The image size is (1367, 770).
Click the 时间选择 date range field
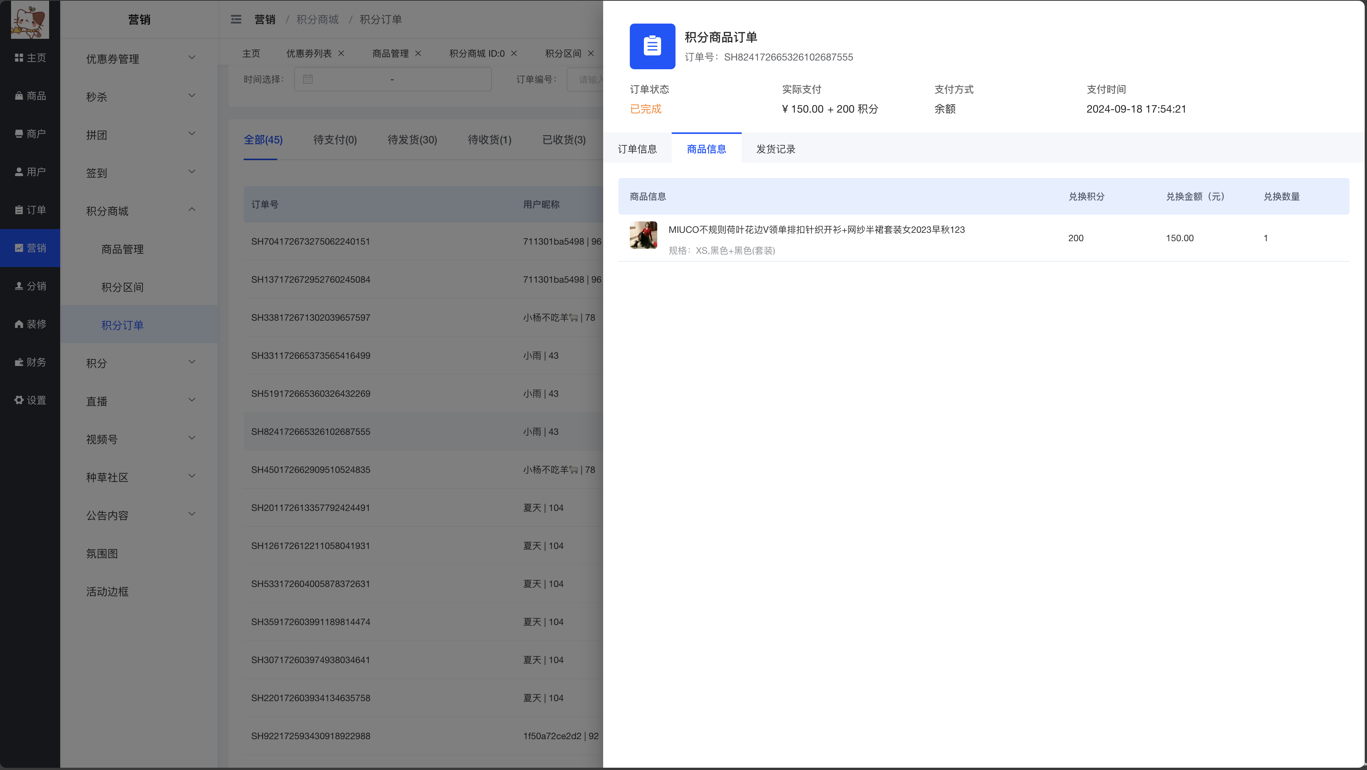[x=392, y=80]
